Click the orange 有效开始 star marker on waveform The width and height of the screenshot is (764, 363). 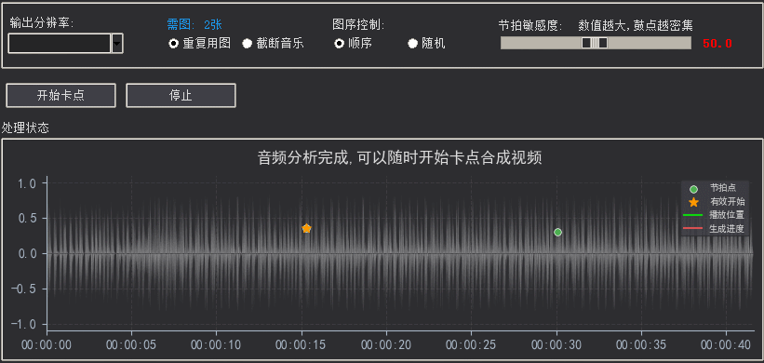point(306,228)
